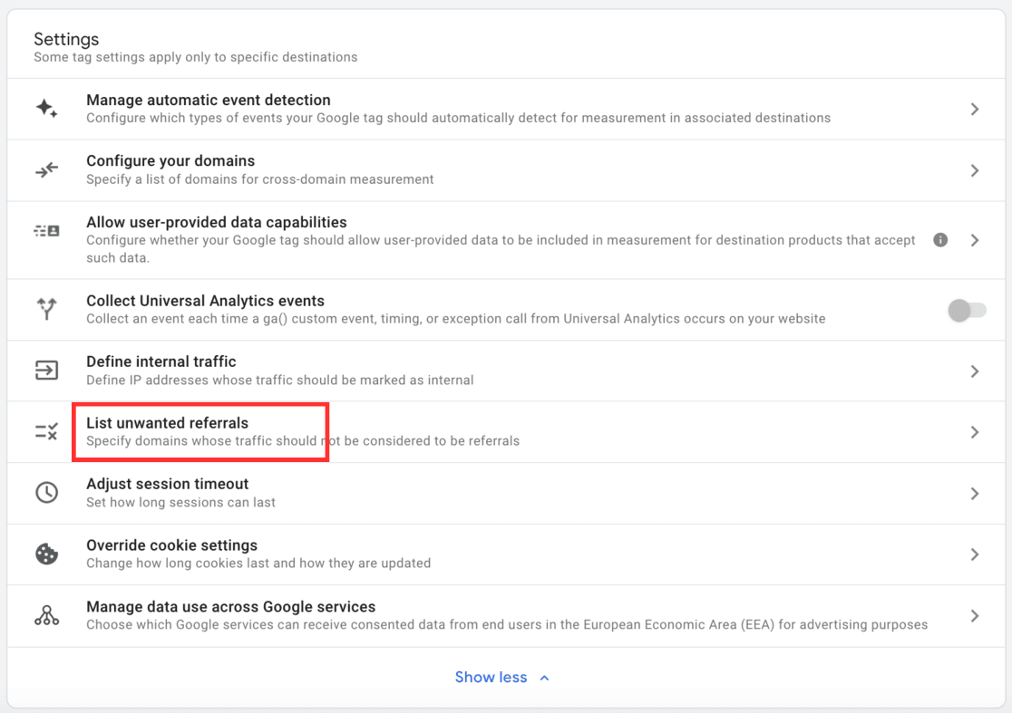Select the cross-domain arrows icon beside Configure your domains
1012x713 pixels.
[x=47, y=169]
